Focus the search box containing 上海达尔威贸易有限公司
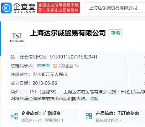Image resolution: width=145 pixels, height=127 pixels. (115, 8)
